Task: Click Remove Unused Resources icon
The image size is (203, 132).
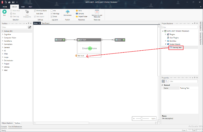Action: [97, 12]
